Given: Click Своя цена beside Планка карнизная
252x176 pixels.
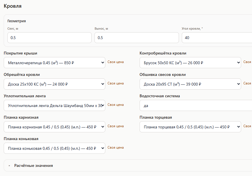Looking at the screenshot, I should [116, 126].
